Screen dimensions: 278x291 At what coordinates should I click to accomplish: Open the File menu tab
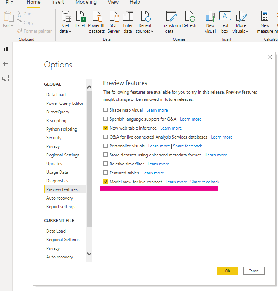[x=9, y=2]
